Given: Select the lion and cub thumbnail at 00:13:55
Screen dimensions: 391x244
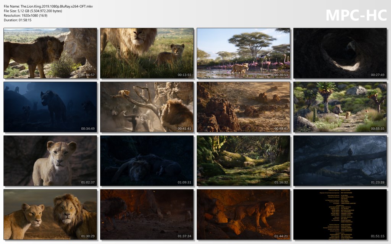Looking at the screenshot, I should click(147, 53).
